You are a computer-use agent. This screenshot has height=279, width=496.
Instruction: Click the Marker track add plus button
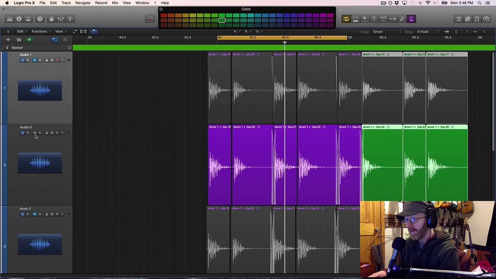point(69,48)
